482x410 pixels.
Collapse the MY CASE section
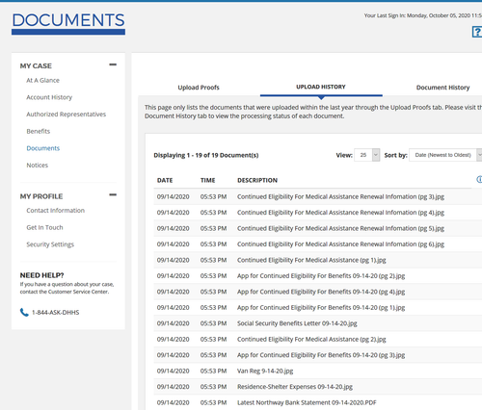(x=113, y=64)
